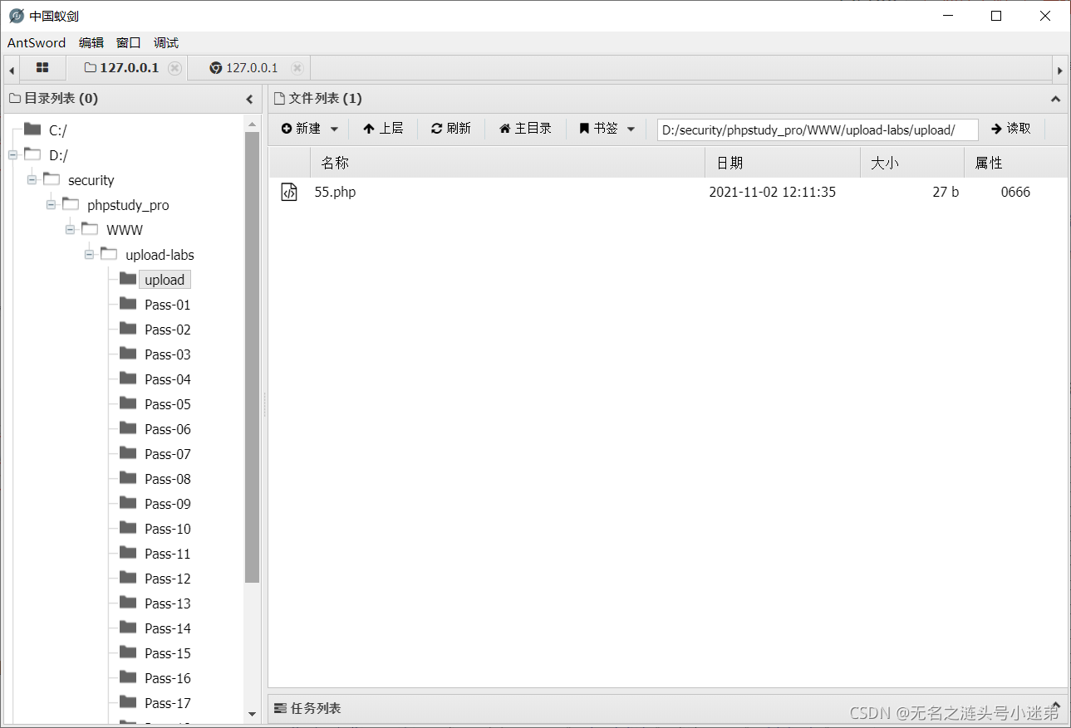The height and width of the screenshot is (728, 1071).
Task: Click the C:/ drive folder icon
Action: coord(32,129)
